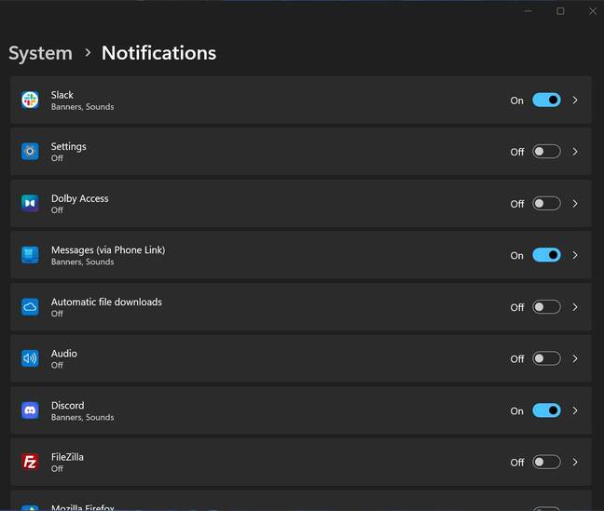Click Automatic file downloads label
The height and width of the screenshot is (511, 604).
point(106,302)
